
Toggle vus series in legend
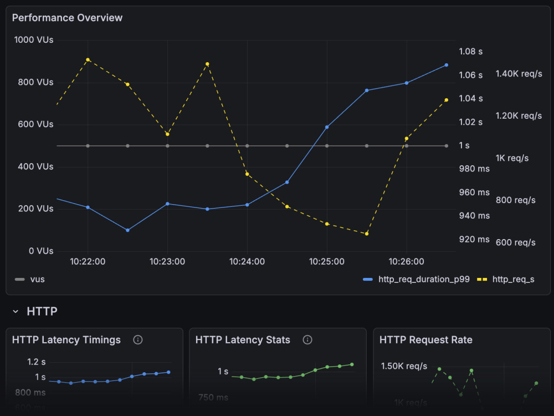coord(38,280)
